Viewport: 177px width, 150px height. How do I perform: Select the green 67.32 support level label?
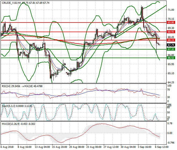pyautogui.click(x=171, y=49)
